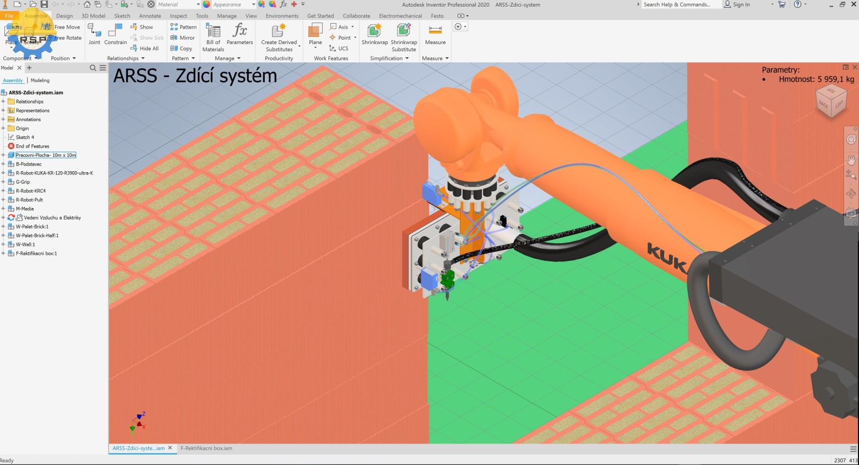Screen dimensions: 859x465
Task: Click the New document icon
Action: point(17,4)
